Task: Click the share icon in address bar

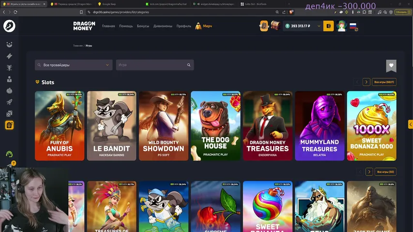Action: (x=284, y=12)
